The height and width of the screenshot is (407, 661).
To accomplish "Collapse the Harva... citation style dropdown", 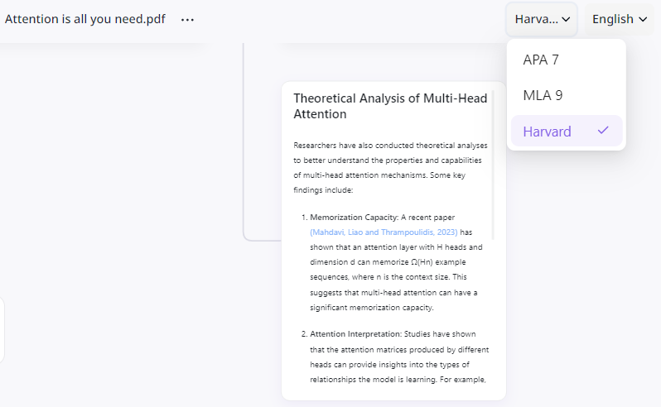I will click(542, 19).
